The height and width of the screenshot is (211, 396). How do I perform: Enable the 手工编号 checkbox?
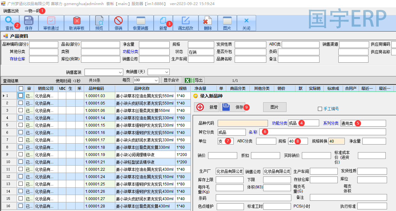(x=320, y=109)
